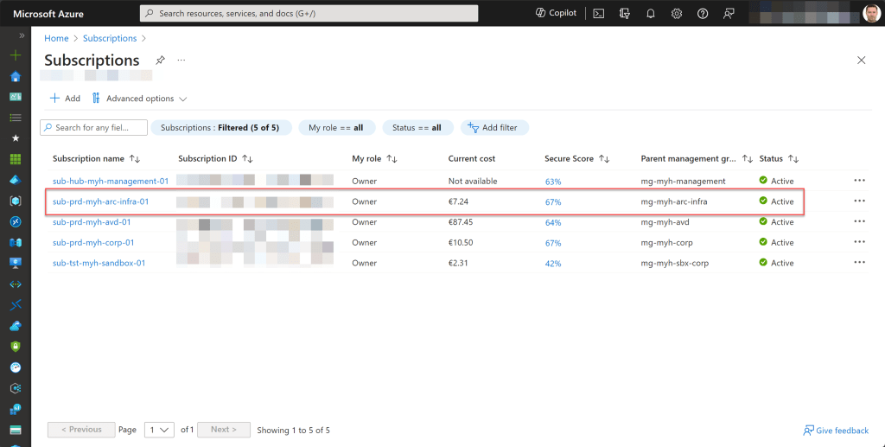Pin the Subscriptions page
The height and width of the screenshot is (447, 885).
160,61
